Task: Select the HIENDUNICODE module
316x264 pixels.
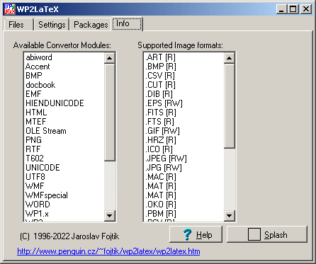Action: point(64,103)
